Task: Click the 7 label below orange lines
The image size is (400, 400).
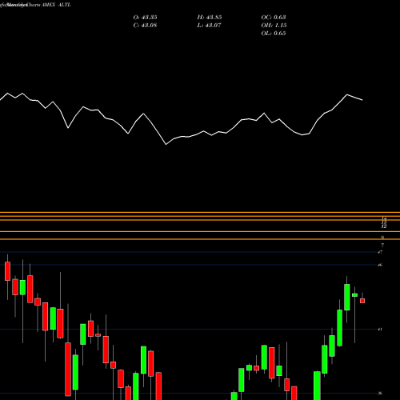Action: (382, 245)
